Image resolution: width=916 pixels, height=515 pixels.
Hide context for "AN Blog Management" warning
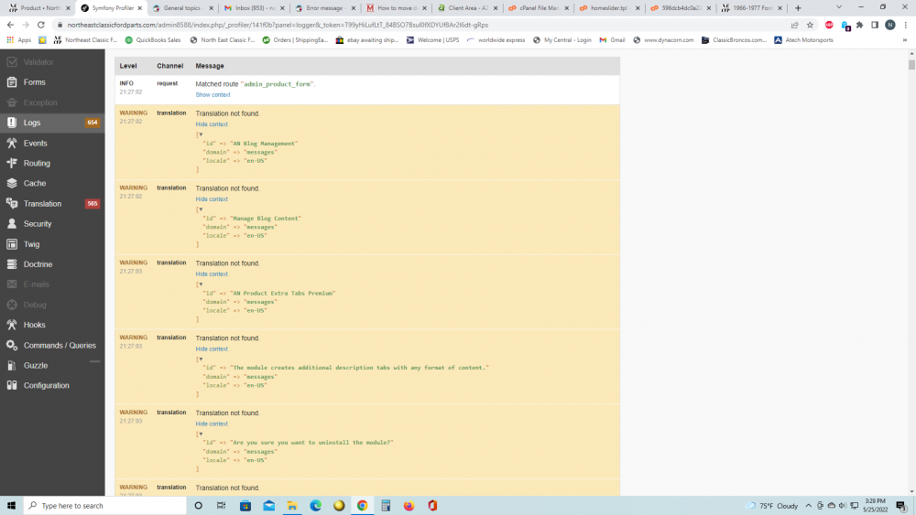click(212, 124)
